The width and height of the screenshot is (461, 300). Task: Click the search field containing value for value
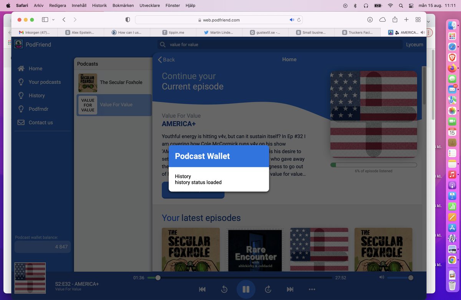[280, 45]
